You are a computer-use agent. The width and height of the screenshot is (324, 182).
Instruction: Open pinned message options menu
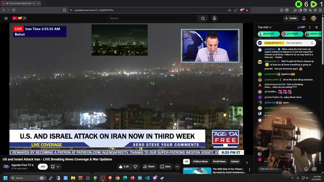pos(312,43)
